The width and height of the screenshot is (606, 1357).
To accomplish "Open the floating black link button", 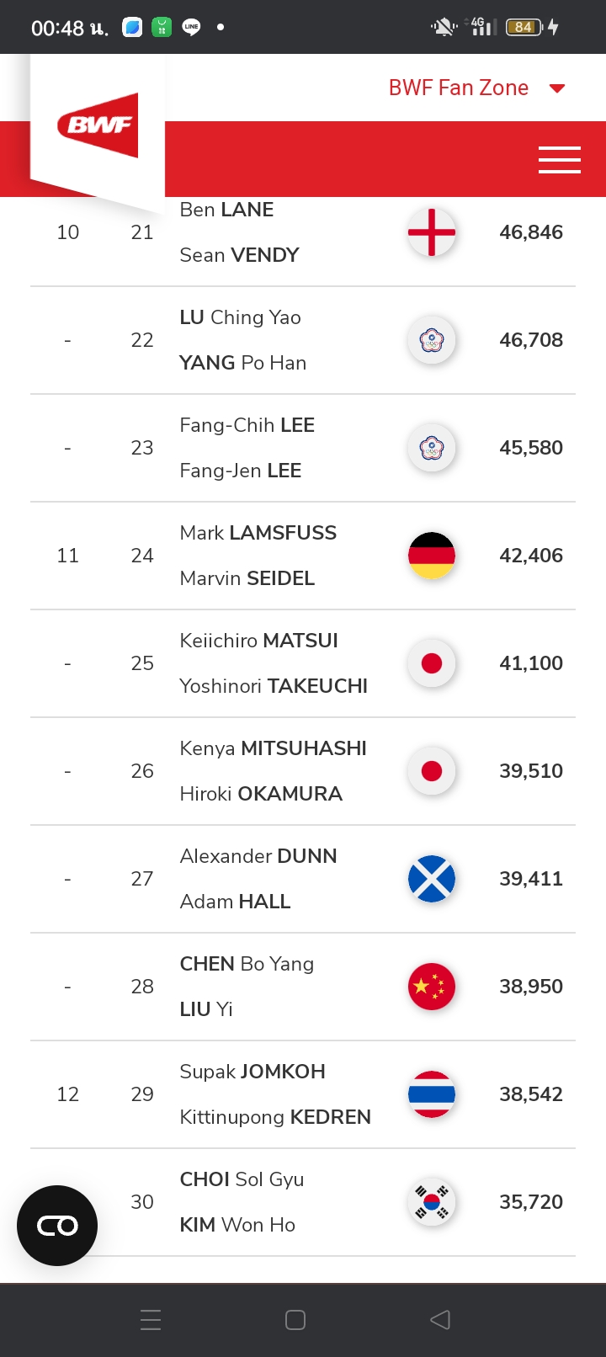I will [57, 1226].
